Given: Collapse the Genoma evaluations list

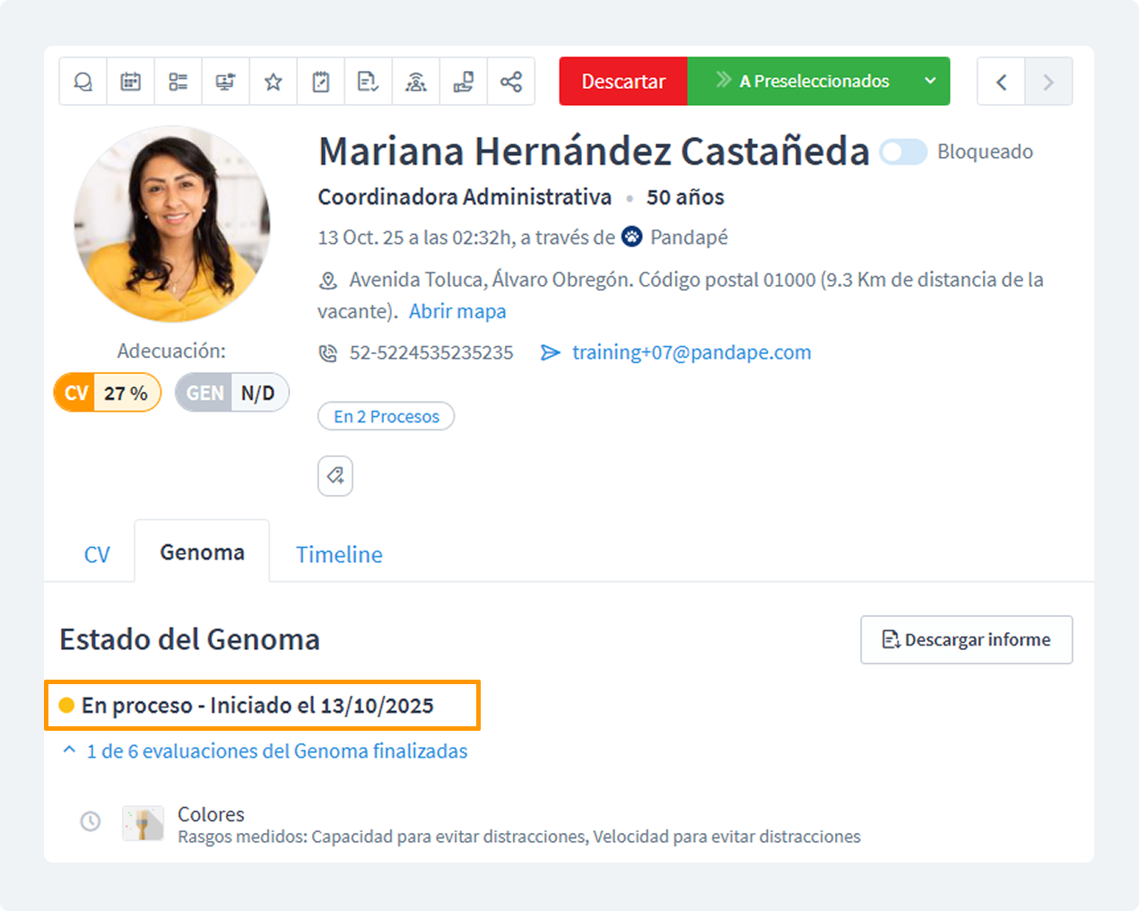Looking at the screenshot, I should (70, 750).
